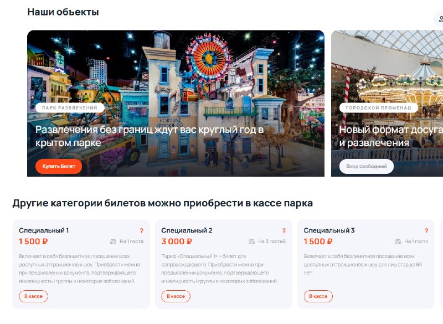Viewport: 443px width, 324px height.
Task: Click the Специальный 2 ticket title
Action: (187, 230)
